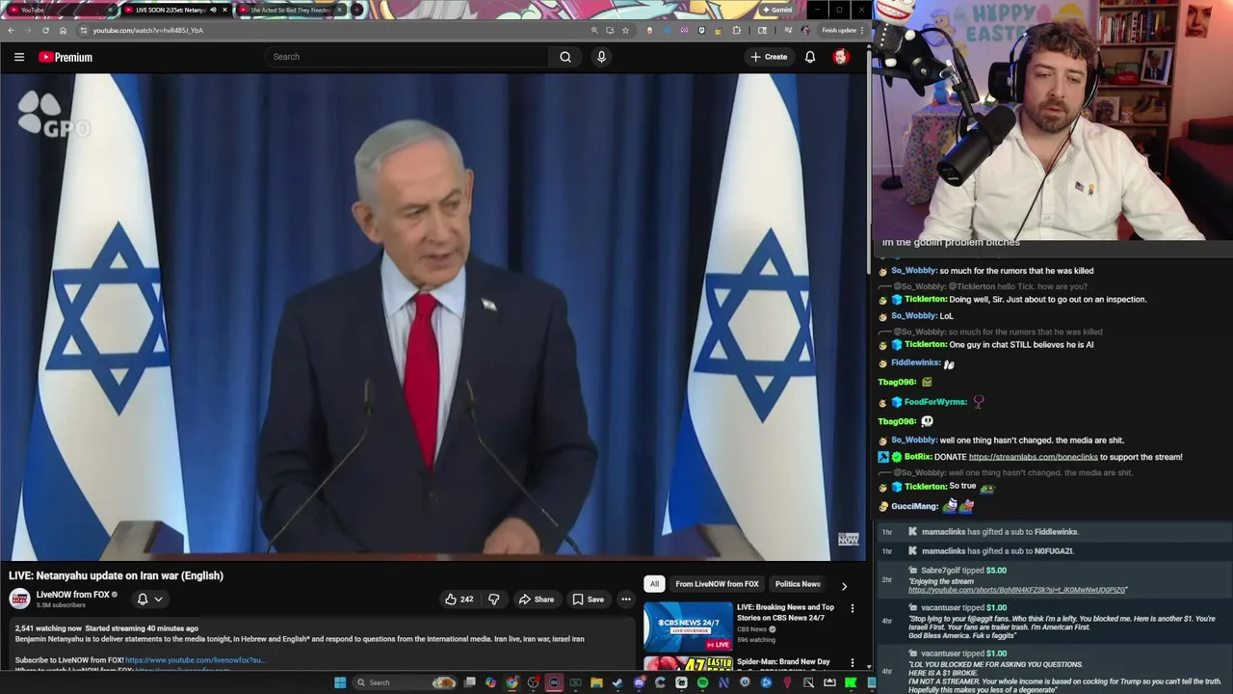Like the Netanyahu live video

(x=459, y=599)
